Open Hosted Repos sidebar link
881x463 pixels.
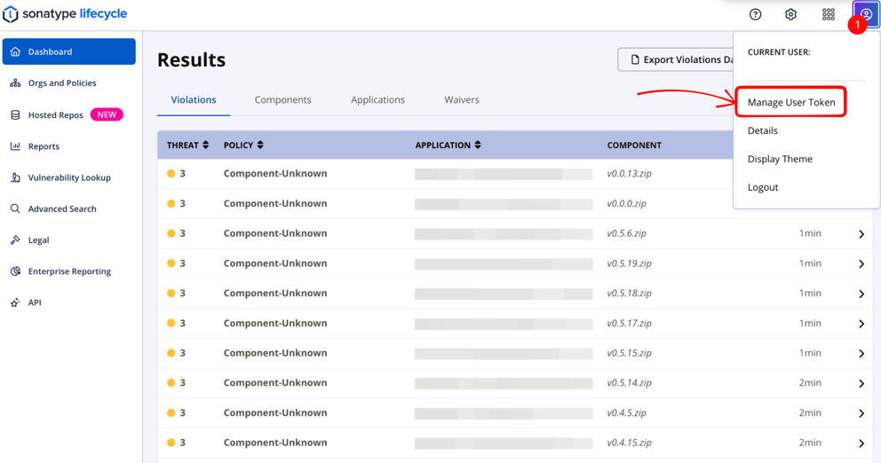point(55,115)
